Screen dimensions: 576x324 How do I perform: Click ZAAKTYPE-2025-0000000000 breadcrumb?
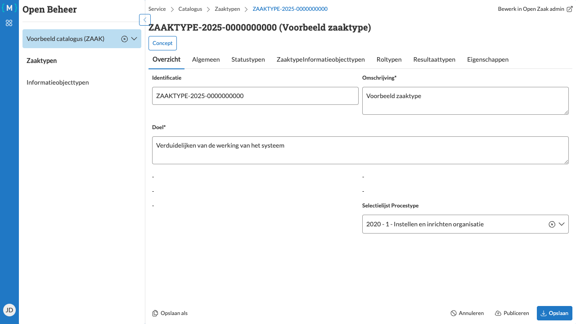[x=290, y=9]
